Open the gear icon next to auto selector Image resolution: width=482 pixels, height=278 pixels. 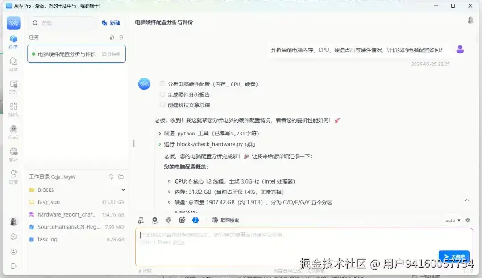(468, 221)
